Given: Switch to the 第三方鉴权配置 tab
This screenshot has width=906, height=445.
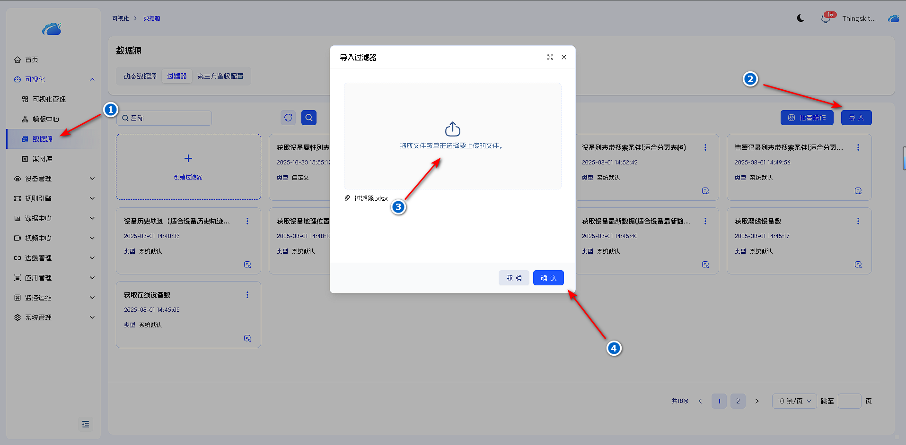Looking at the screenshot, I should click(220, 76).
